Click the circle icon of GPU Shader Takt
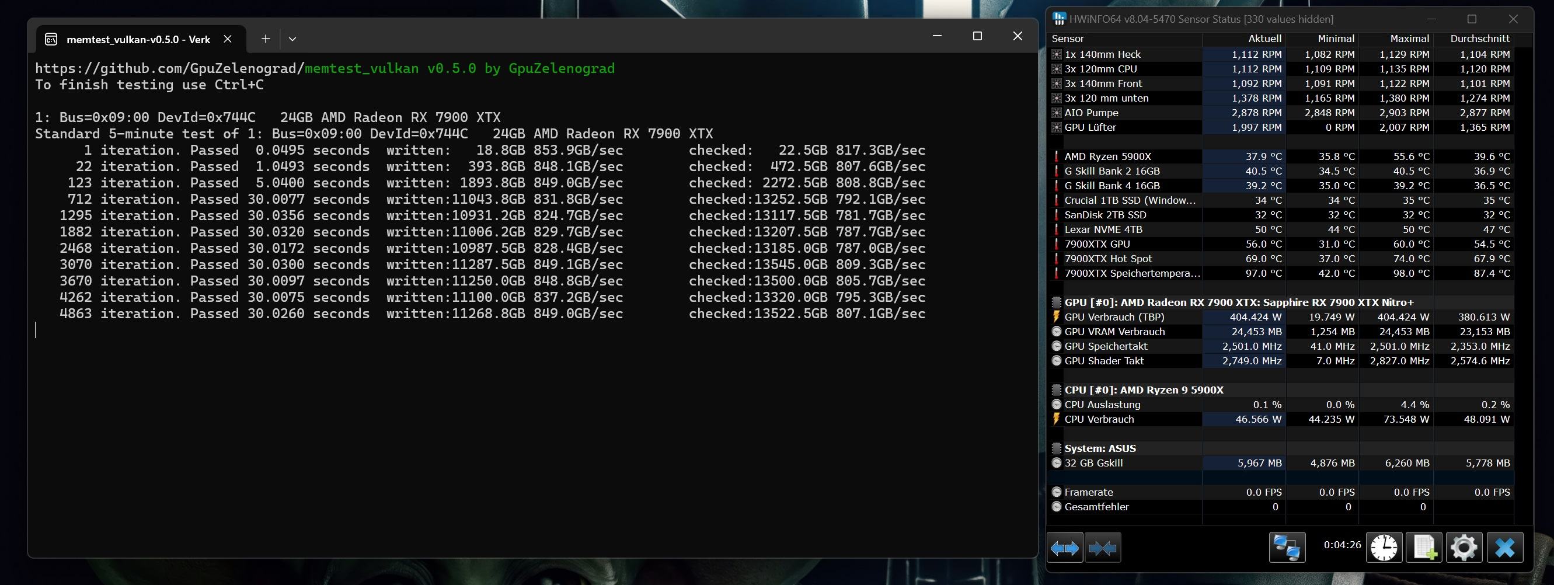Screen dimensions: 1554x585 (1056, 361)
